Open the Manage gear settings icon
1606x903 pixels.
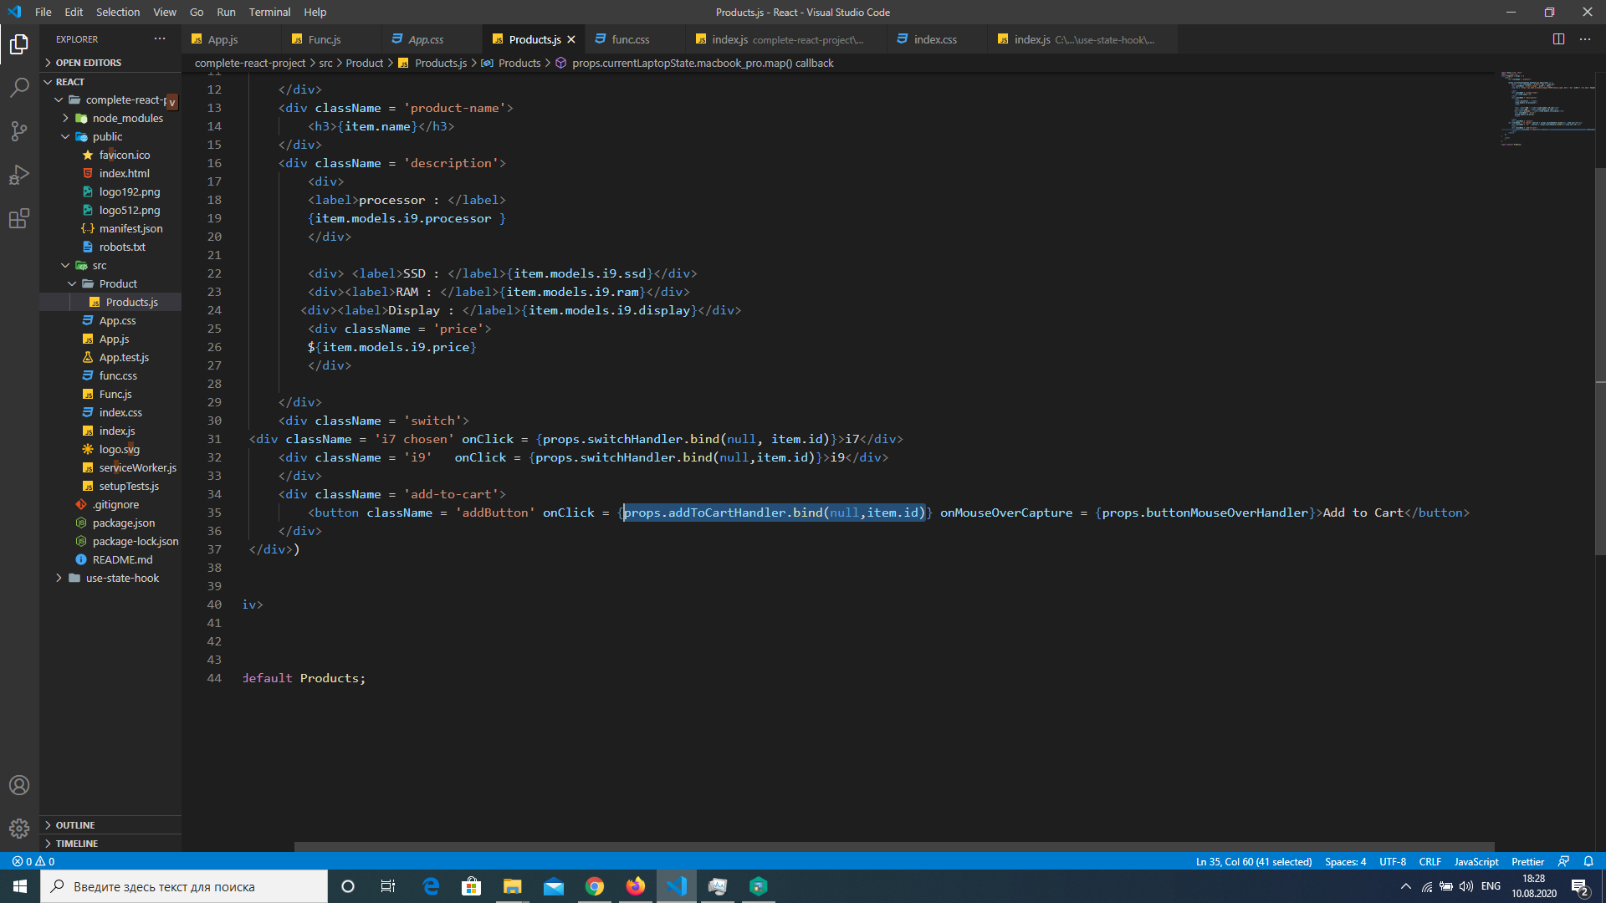tap(18, 829)
